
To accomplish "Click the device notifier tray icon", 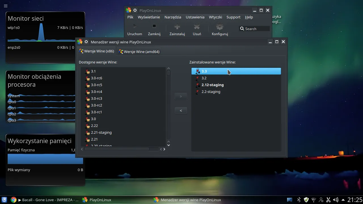I will click(290, 200).
